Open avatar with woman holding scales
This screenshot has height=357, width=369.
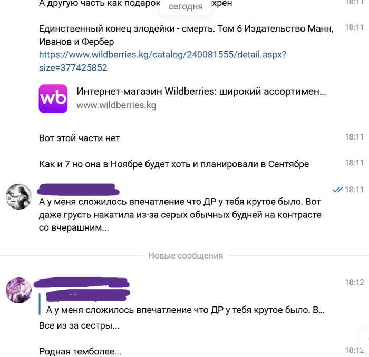[18, 196]
